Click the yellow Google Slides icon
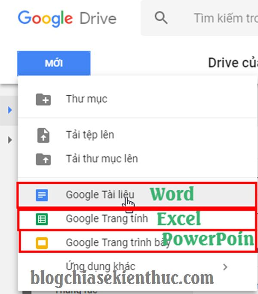This screenshot has width=258, height=294. coord(42,243)
